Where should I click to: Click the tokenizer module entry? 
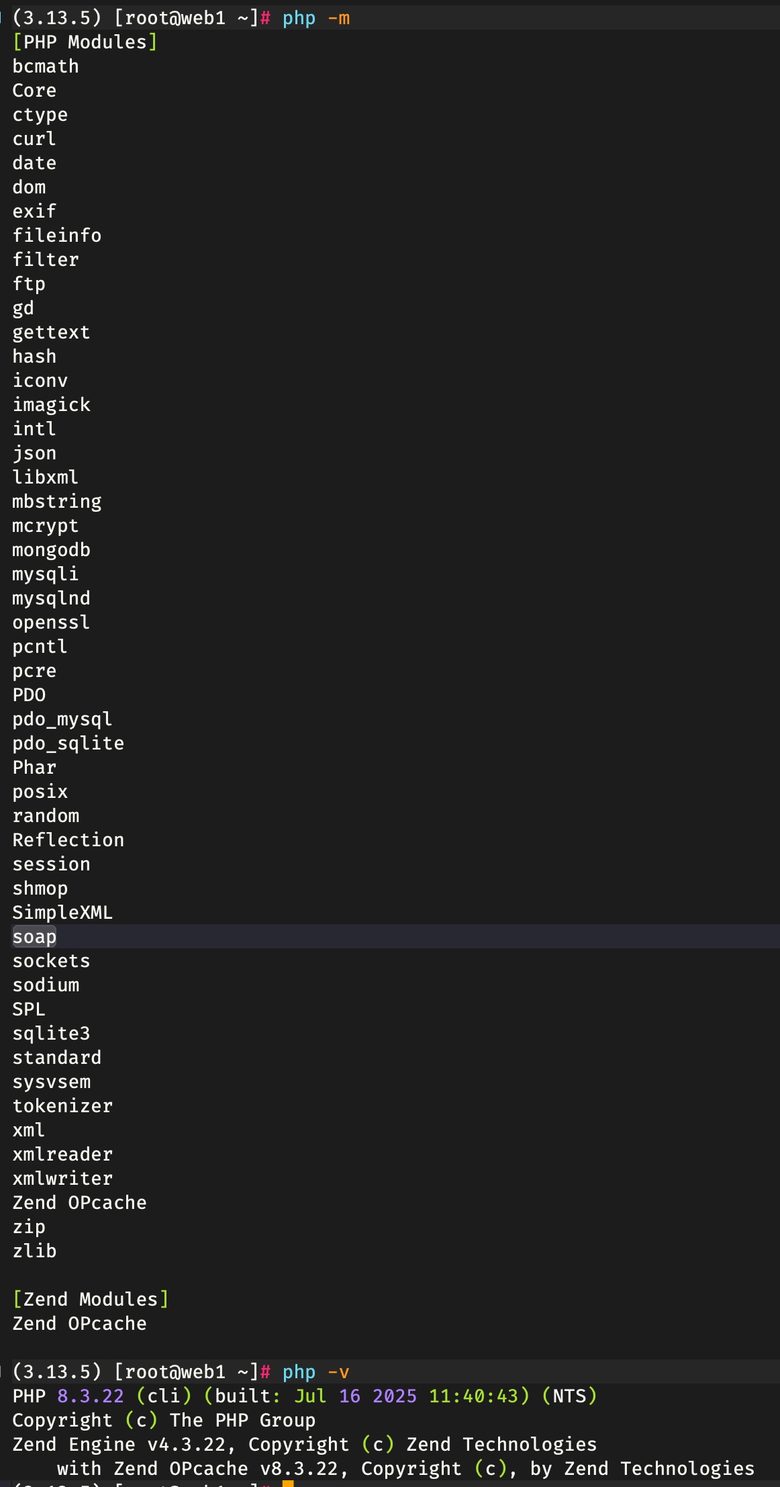62,1106
